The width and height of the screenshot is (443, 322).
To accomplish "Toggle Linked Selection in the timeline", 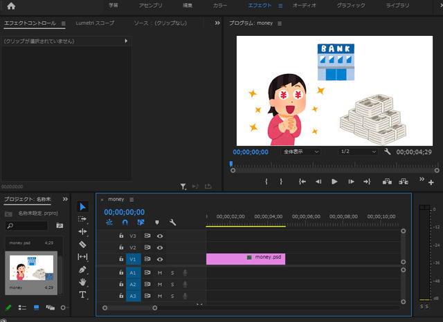I will point(141,222).
